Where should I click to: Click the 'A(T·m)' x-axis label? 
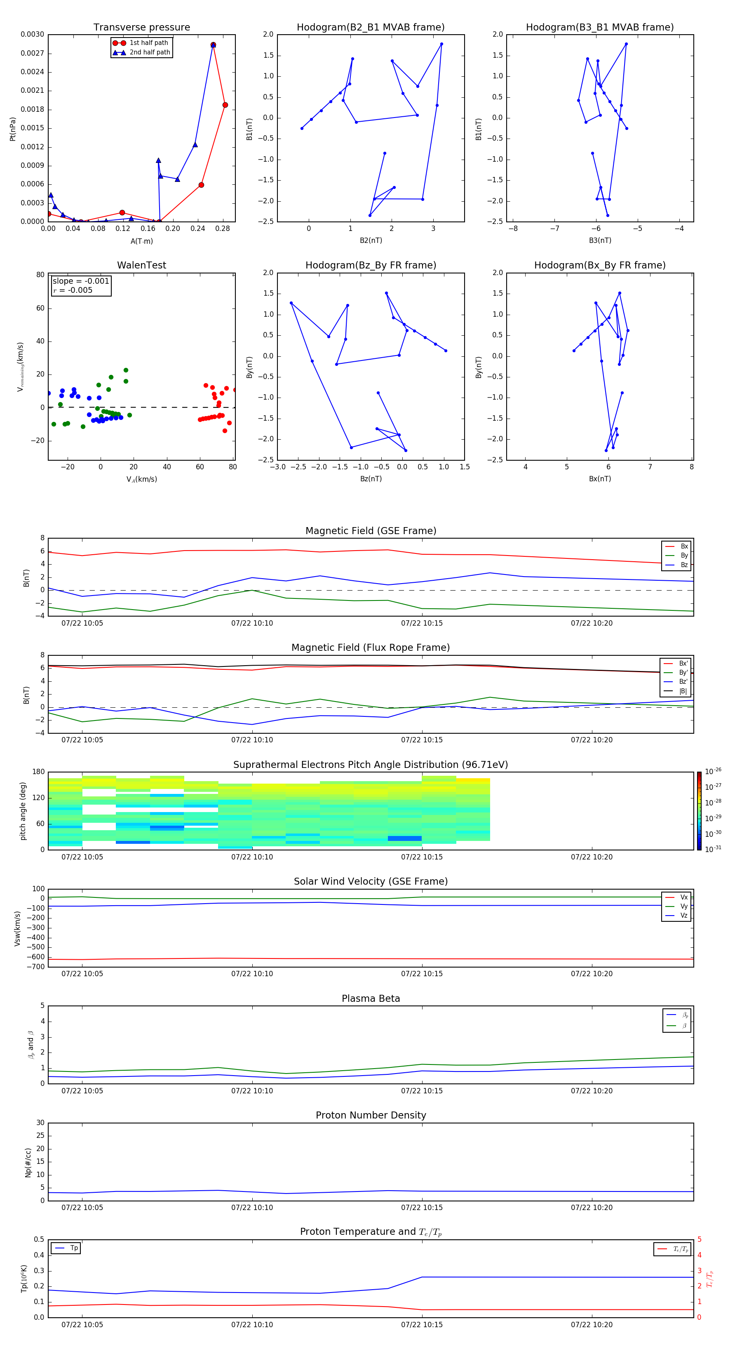coord(141,241)
